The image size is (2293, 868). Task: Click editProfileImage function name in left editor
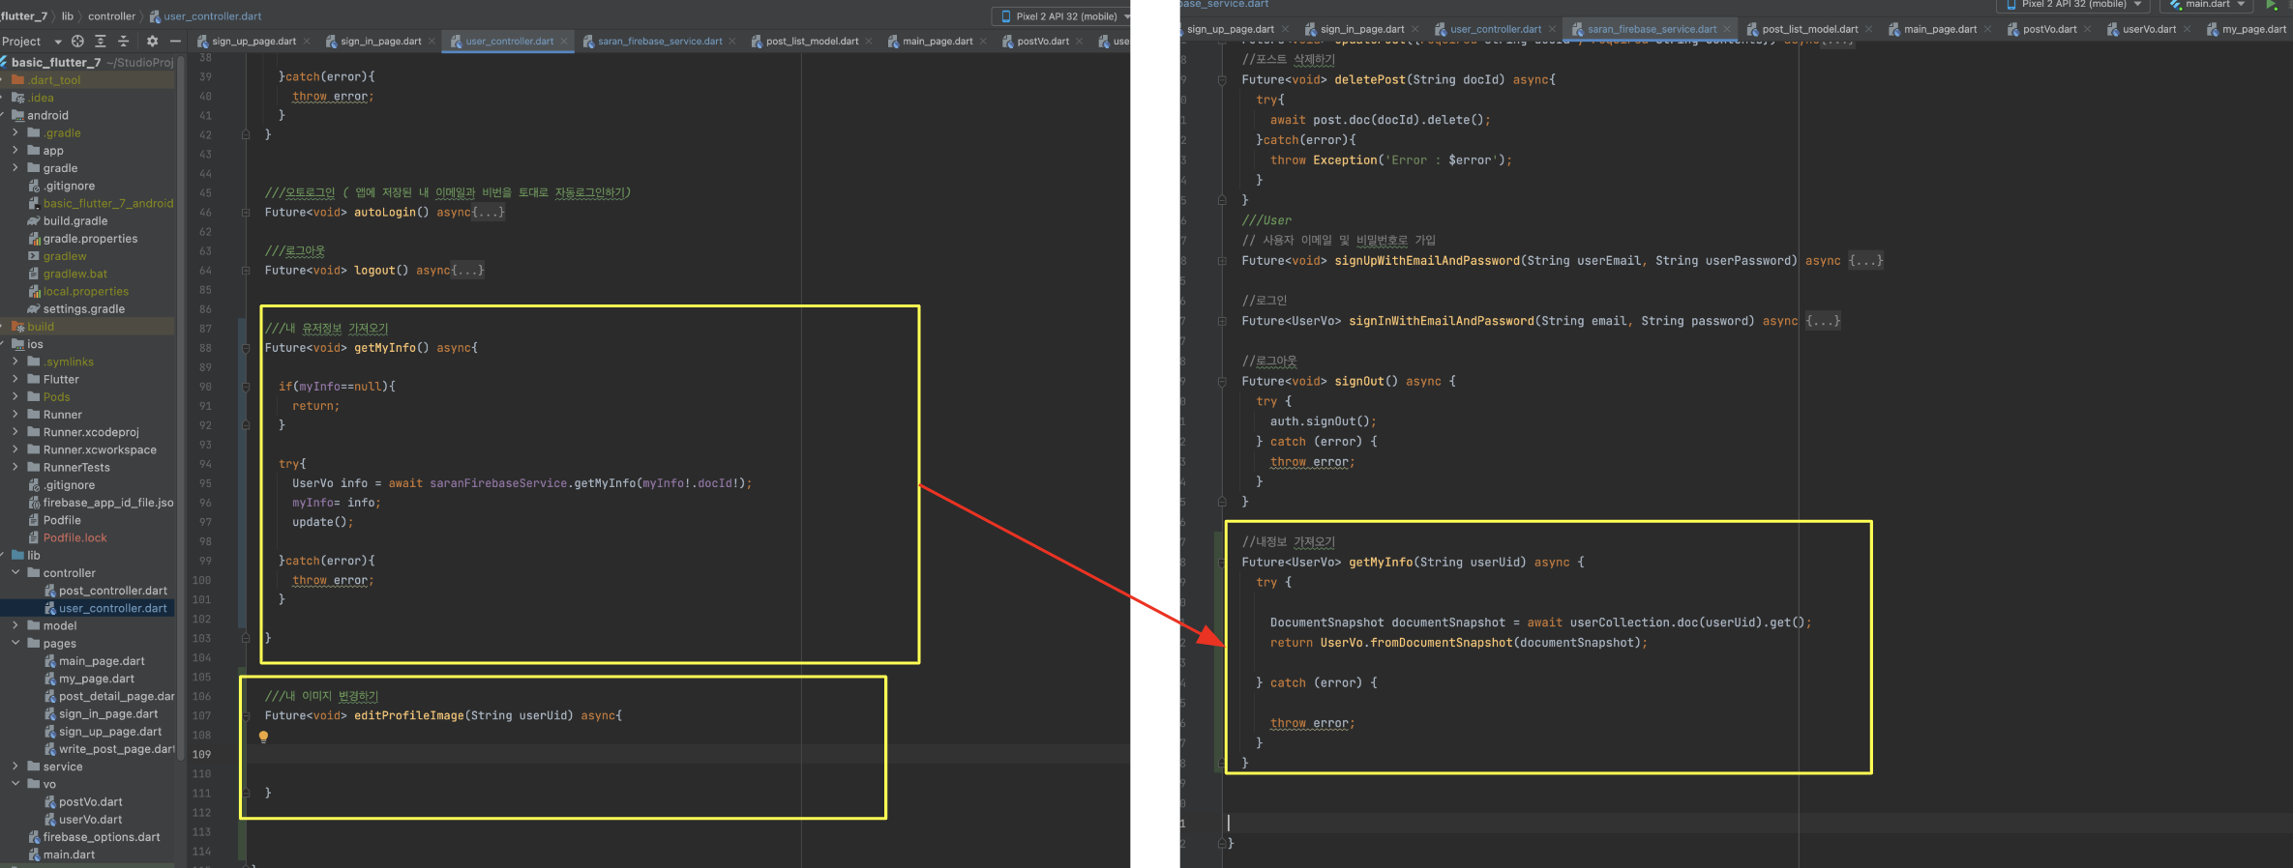click(x=408, y=716)
